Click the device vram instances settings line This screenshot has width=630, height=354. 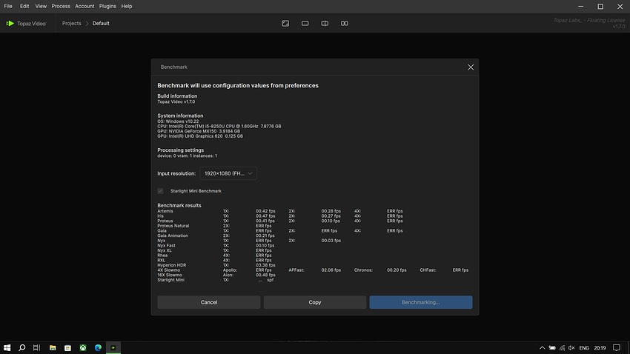187,156
